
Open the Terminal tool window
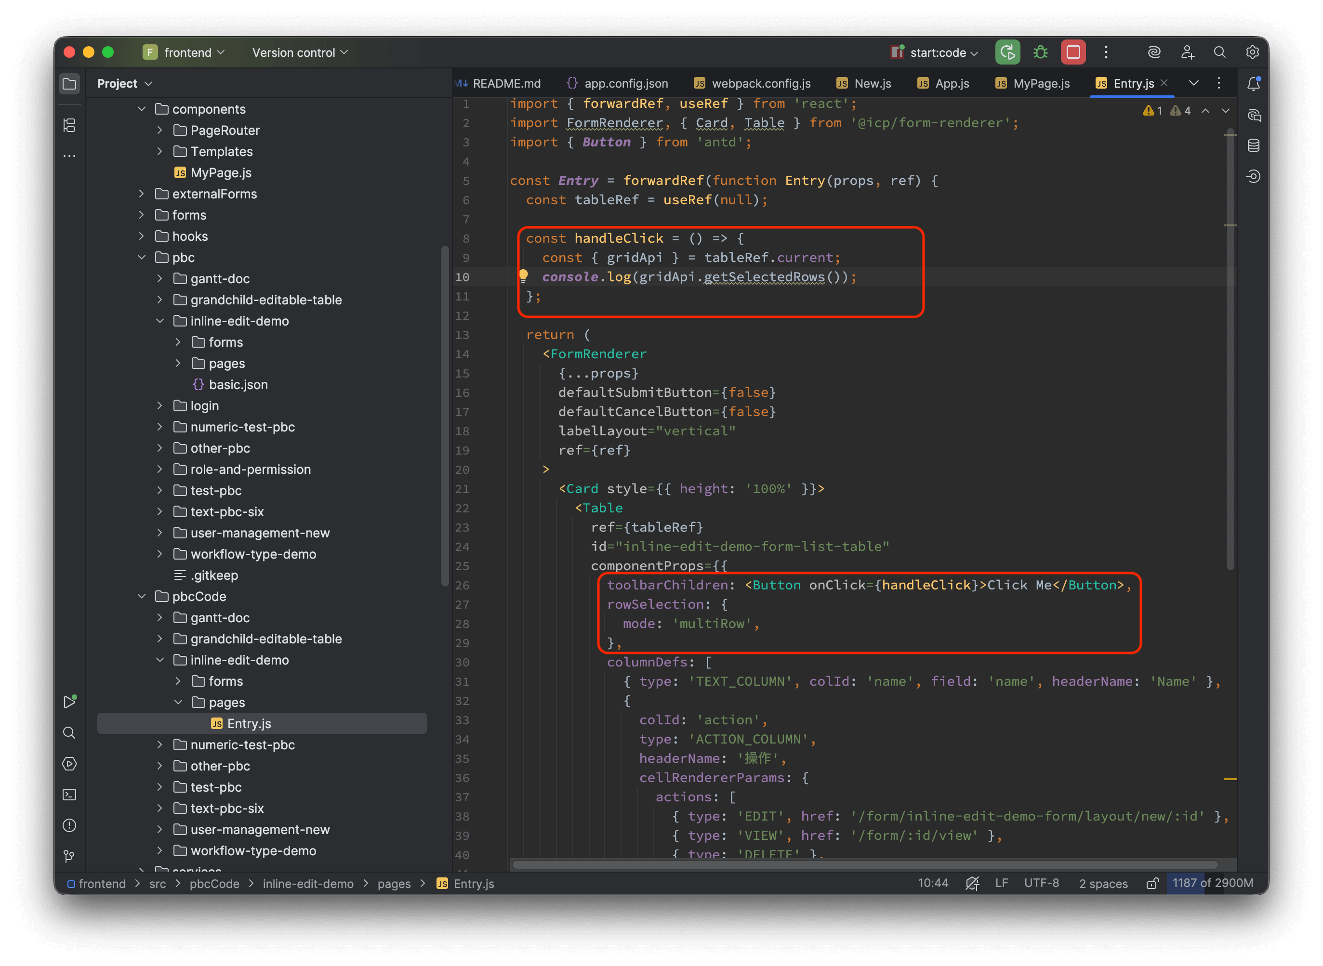click(x=69, y=794)
